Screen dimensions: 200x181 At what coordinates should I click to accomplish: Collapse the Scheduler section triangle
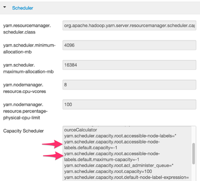point(4,7)
